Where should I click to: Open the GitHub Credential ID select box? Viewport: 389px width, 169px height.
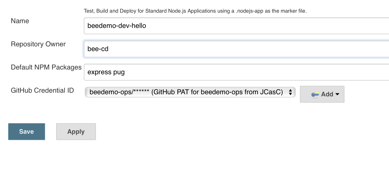point(190,92)
